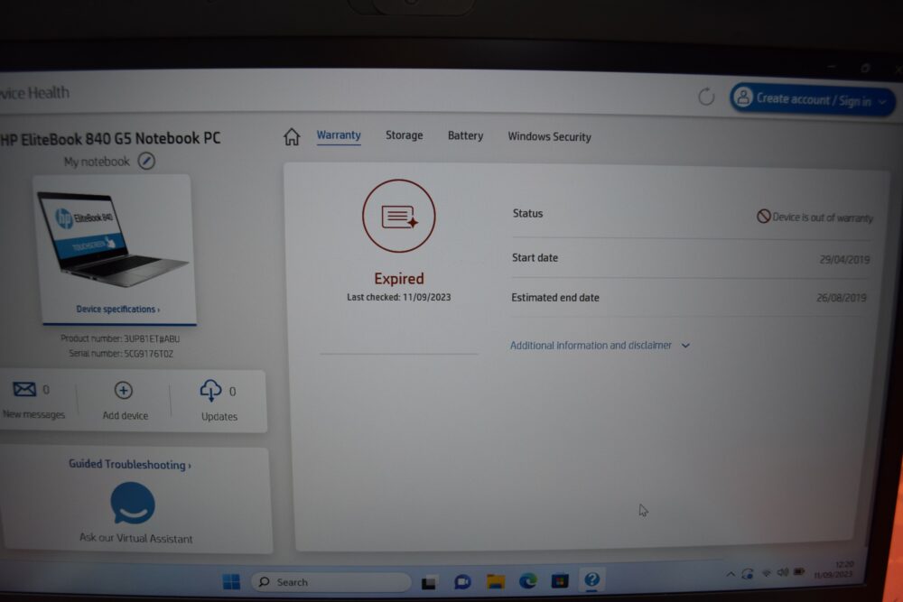Screen dimensions: 903x602
Task: Open the Windows Start menu
Action: (x=231, y=582)
